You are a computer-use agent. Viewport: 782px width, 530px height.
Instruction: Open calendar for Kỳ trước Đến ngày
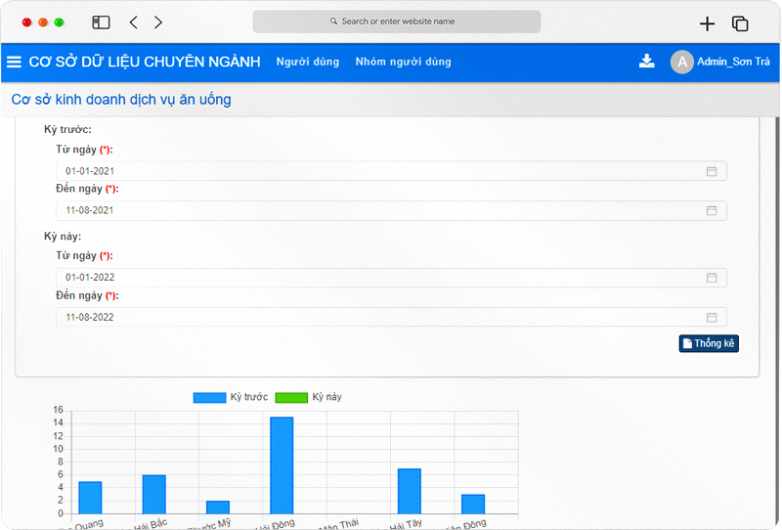tap(712, 210)
